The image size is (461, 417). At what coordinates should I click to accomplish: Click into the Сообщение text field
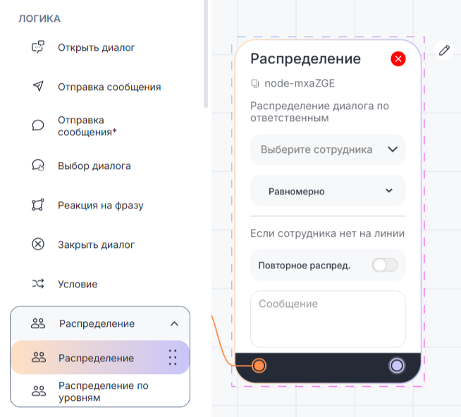pyautogui.click(x=328, y=319)
